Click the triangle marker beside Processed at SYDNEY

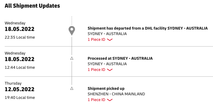72,58
